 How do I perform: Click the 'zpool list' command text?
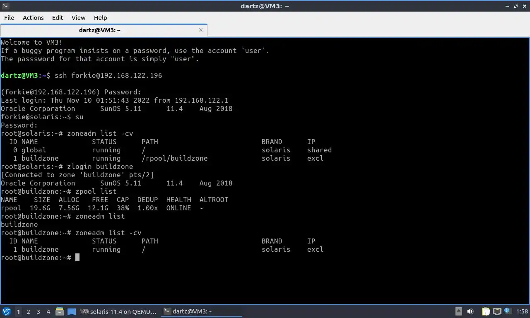tap(96, 191)
